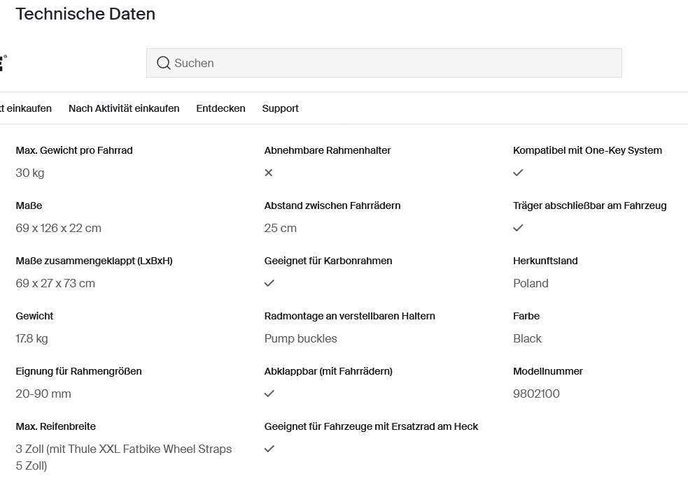688x483 pixels.
Task: Click the Poland origin value
Action: tap(531, 283)
